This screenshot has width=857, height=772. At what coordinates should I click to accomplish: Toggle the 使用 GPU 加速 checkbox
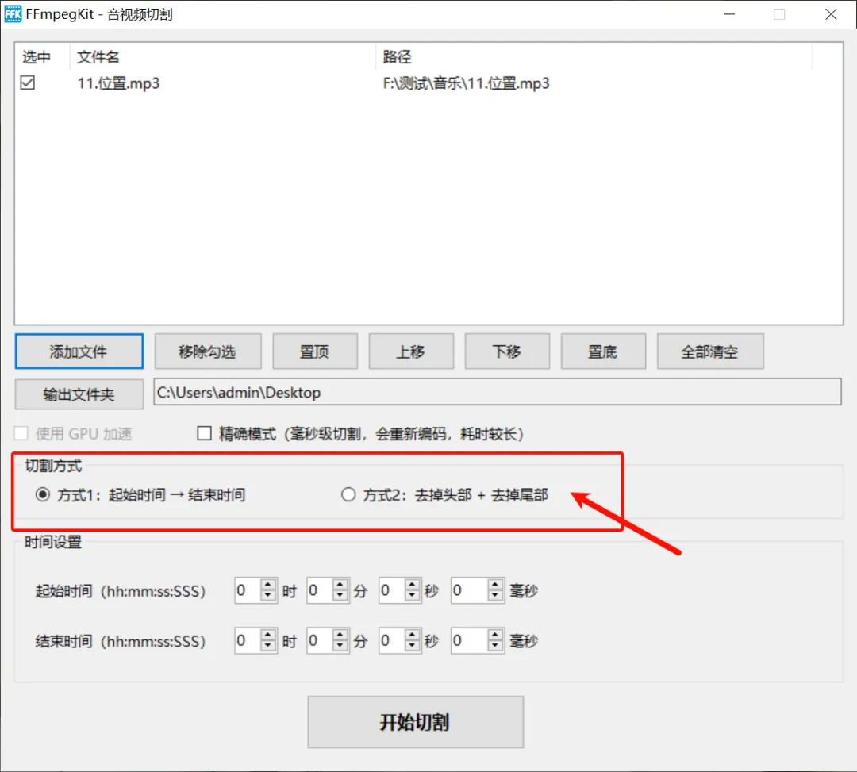[x=21, y=433]
